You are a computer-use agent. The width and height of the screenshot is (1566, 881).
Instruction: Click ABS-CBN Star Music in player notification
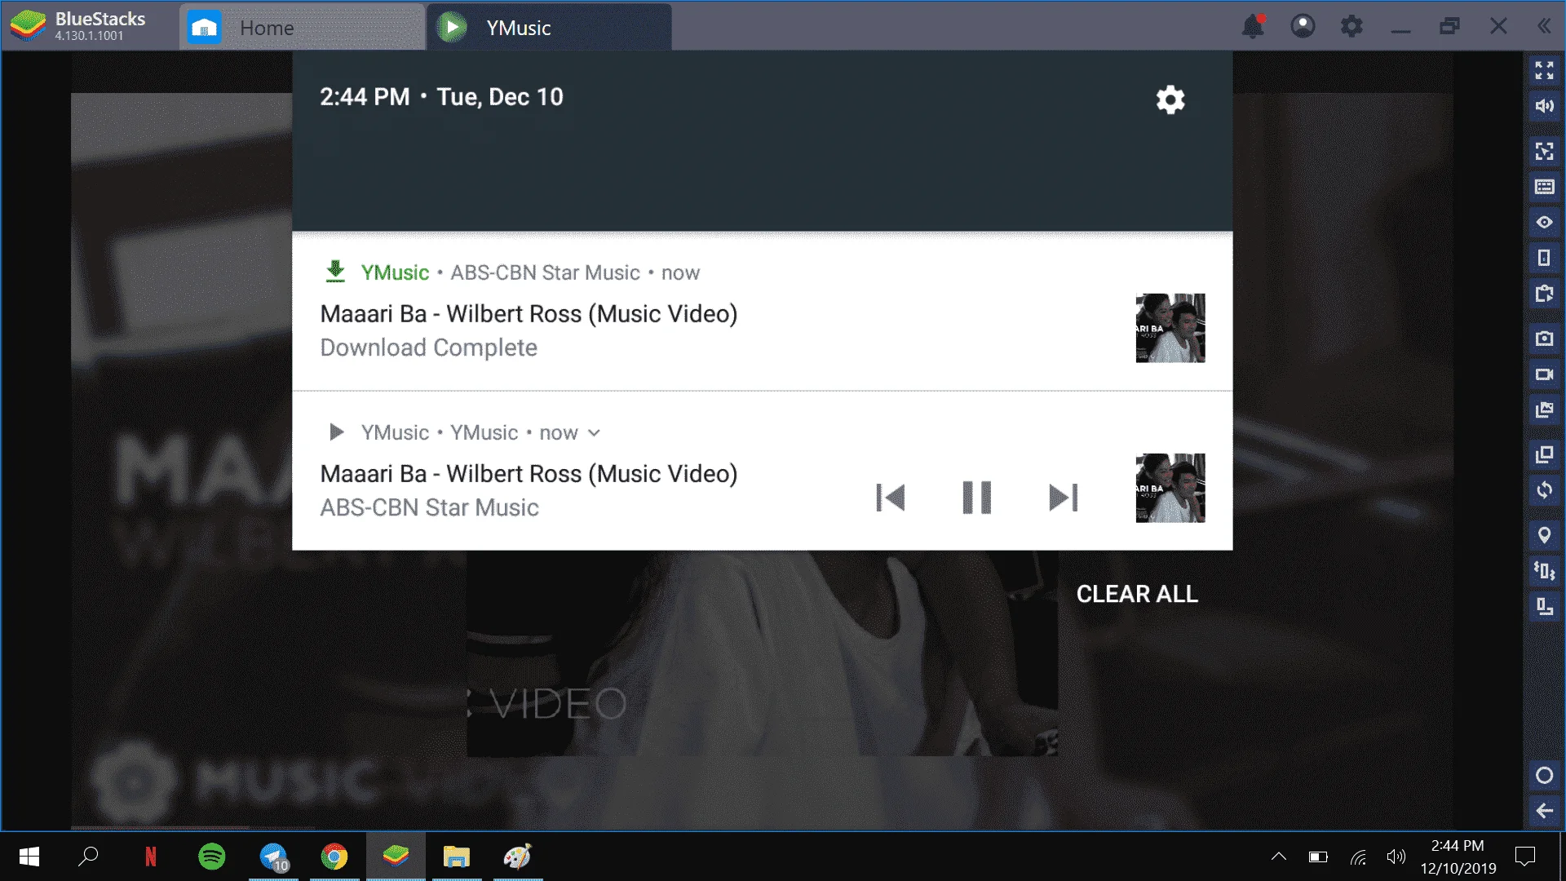click(430, 507)
